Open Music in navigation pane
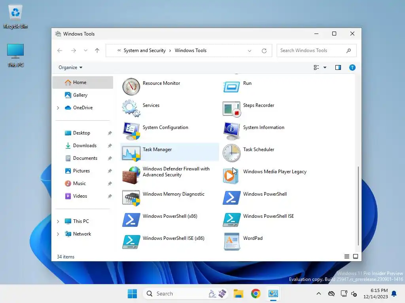The height and width of the screenshot is (303, 405). point(83,183)
